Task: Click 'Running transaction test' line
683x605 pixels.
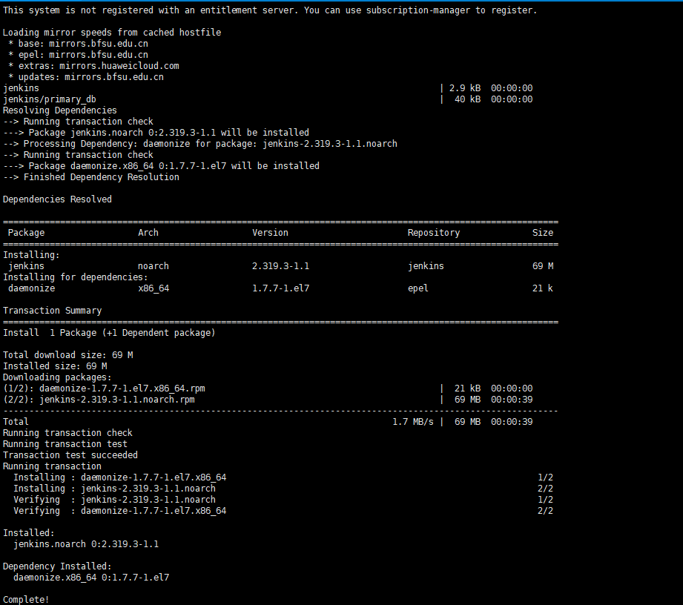Action: tap(65, 444)
